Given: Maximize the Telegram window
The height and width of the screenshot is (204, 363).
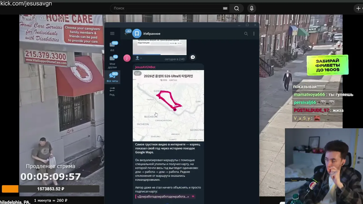Looking at the screenshot, I should 247,25.
